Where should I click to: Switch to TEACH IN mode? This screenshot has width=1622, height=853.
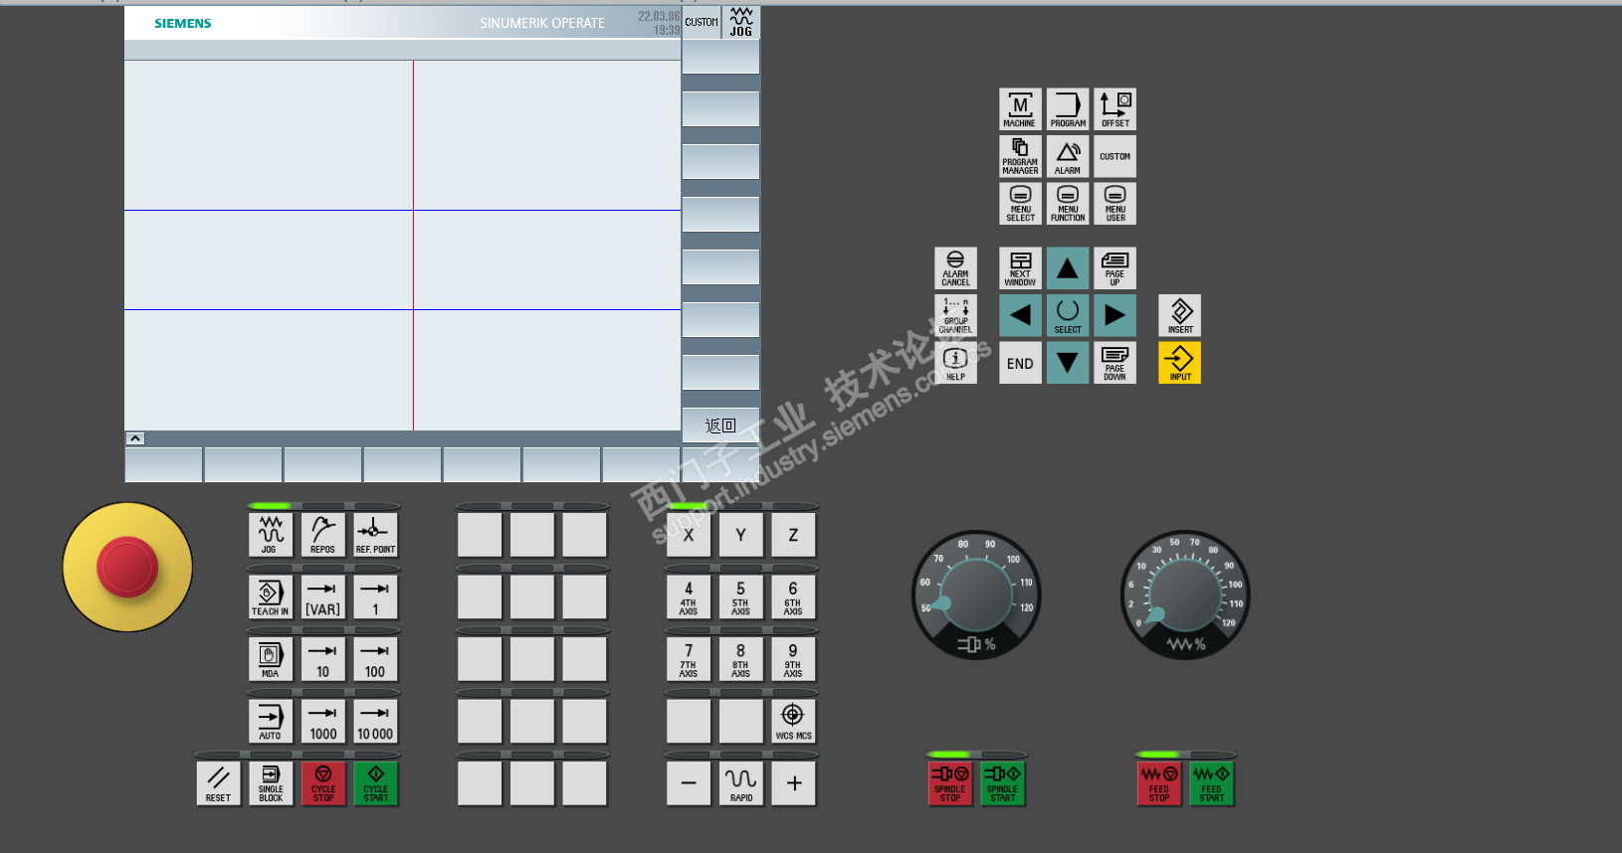270,597
